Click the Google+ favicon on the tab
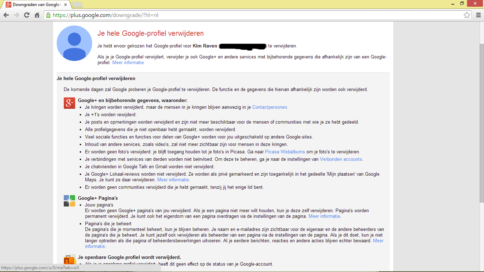This screenshot has height=272, width=484. 8,5
